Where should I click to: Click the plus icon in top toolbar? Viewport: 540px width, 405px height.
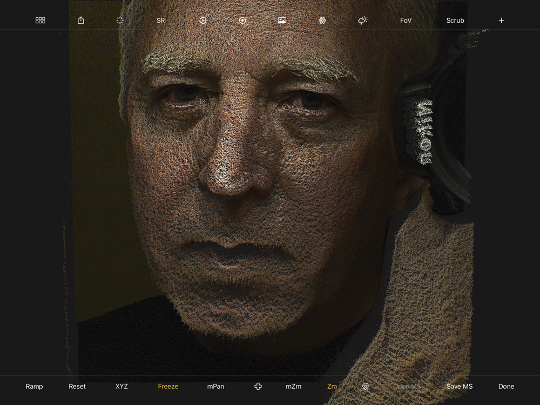point(501,21)
